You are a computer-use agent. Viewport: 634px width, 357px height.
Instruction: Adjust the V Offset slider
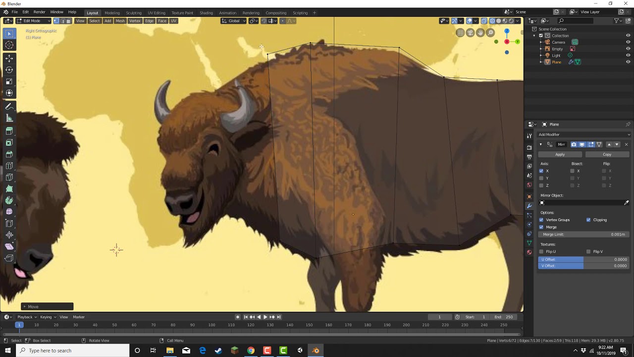coord(584,266)
